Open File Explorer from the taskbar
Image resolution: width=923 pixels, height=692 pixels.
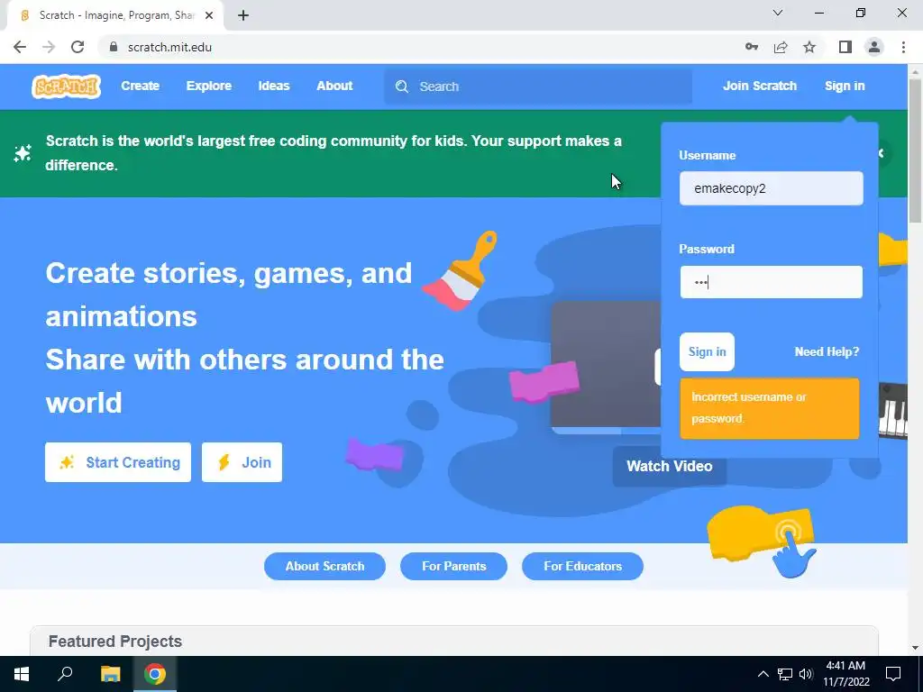tap(110, 674)
